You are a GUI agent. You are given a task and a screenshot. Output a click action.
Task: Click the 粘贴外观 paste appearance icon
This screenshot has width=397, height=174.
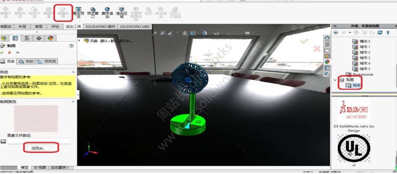tap(34, 12)
